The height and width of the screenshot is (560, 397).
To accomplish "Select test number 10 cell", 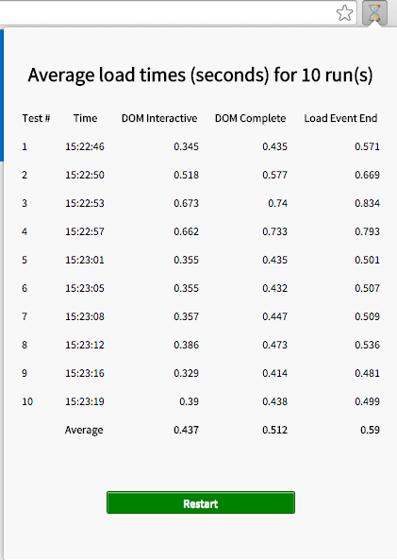I will coord(27,401).
